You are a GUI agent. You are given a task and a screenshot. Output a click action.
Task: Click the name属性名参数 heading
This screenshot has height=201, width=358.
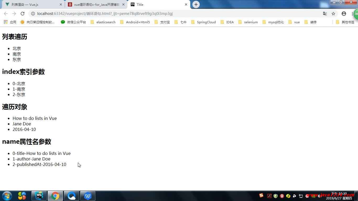point(26,142)
